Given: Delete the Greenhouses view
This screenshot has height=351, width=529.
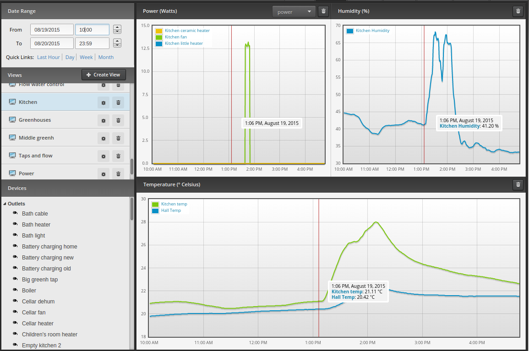Looking at the screenshot, I should coord(118,120).
